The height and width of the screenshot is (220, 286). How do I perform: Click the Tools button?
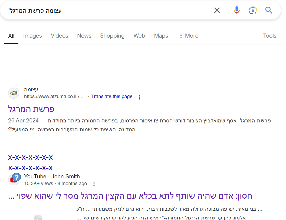269,36
